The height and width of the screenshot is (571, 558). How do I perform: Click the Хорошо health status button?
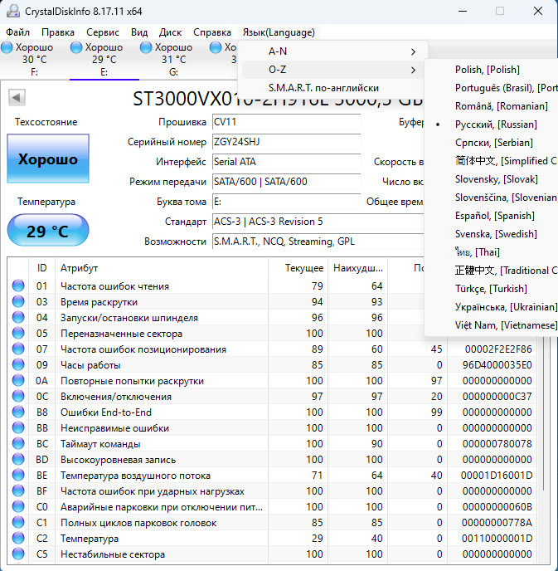pyautogui.click(x=48, y=159)
